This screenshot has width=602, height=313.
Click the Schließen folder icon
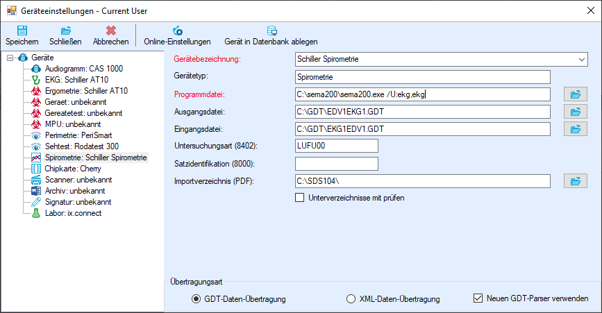(x=66, y=31)
